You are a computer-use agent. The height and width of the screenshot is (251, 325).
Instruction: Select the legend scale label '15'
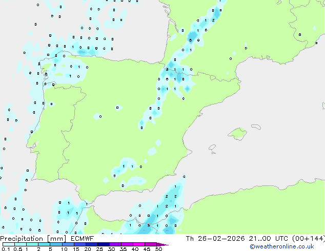point(76,249)
